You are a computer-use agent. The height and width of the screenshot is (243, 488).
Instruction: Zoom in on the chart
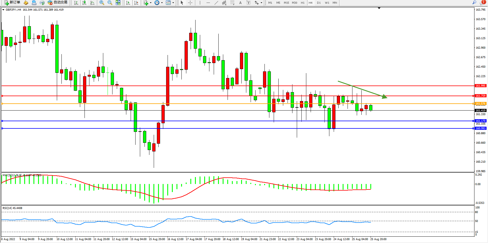coord(102,3)
